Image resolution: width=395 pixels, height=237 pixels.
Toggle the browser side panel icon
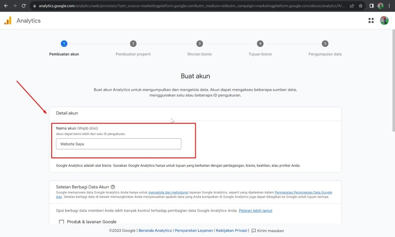(x=371, y=6)
